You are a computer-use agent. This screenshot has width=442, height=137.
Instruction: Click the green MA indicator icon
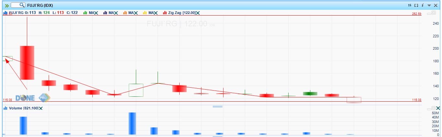tap(86, 13)
